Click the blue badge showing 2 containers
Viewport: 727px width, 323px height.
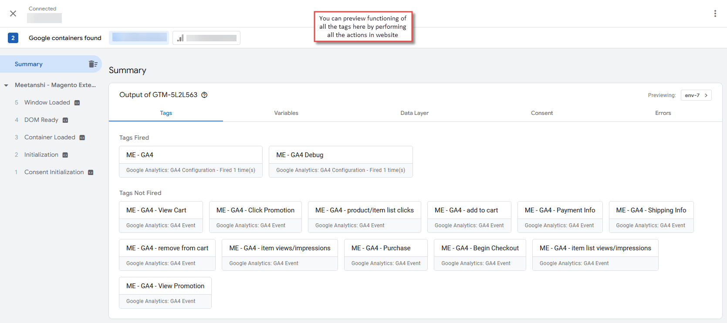(x=13, y=38)
